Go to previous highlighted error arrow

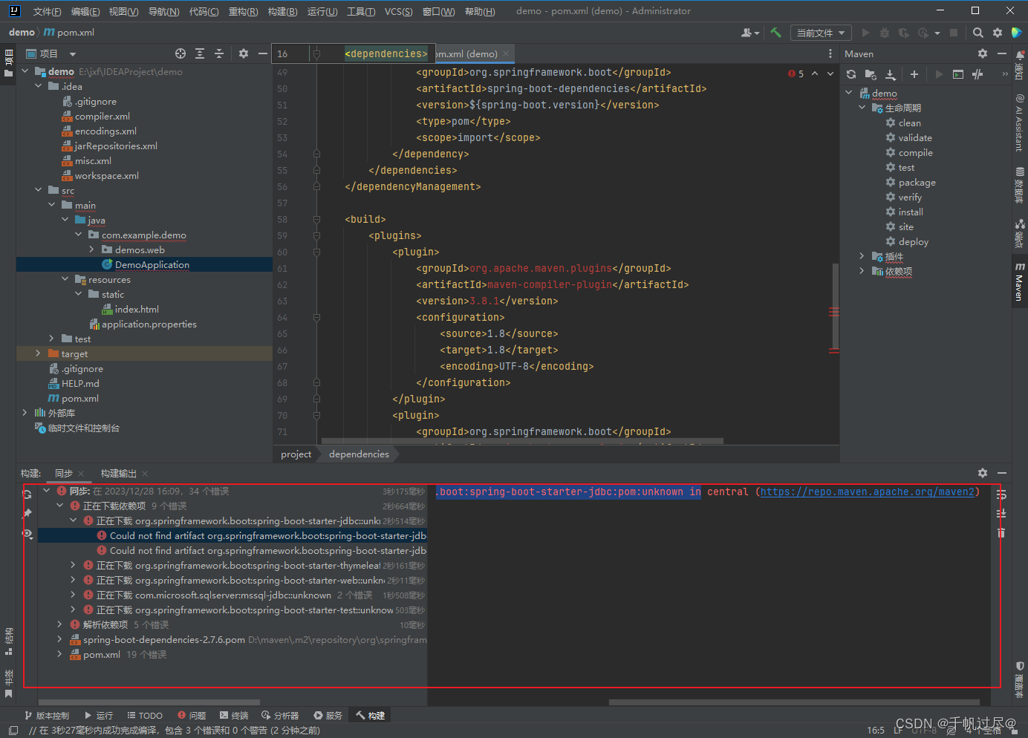[x=815, y=74]
